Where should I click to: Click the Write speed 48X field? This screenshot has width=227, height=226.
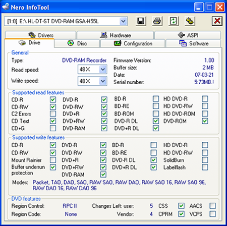click(92, 81)
